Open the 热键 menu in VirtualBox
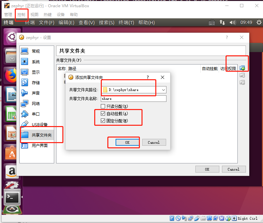The image size is (263, 223). (48, 14)
